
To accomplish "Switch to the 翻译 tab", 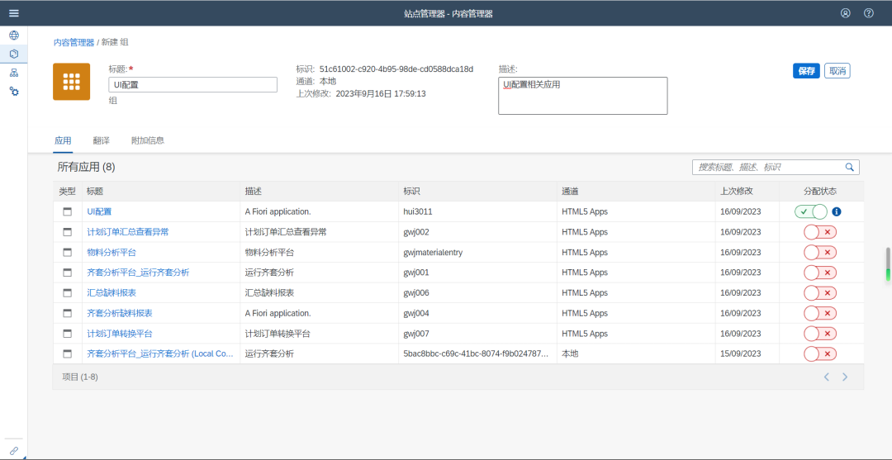I will click(x=102, y=140).
